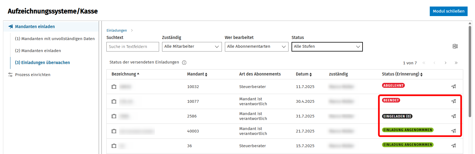
Task: Send reminder for Mandant 2586 row
Action: tap(454, 116)
